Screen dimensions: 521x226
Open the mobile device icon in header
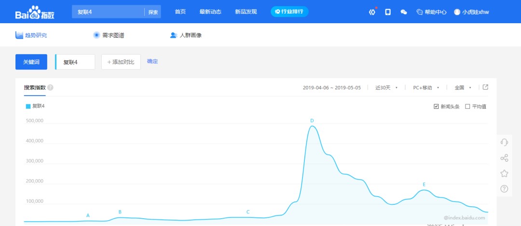coord(388,12)
